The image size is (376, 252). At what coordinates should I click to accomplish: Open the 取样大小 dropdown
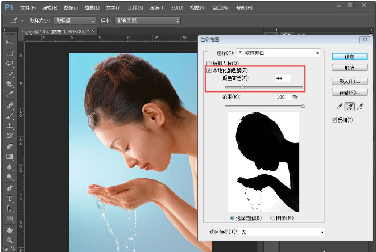75,20
